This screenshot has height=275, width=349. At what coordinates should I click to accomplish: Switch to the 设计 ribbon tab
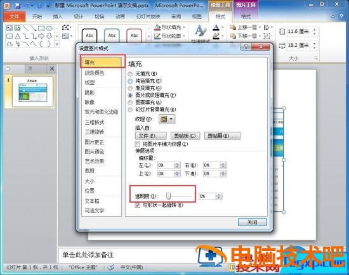pyautogui.click(x=78, y=16)
